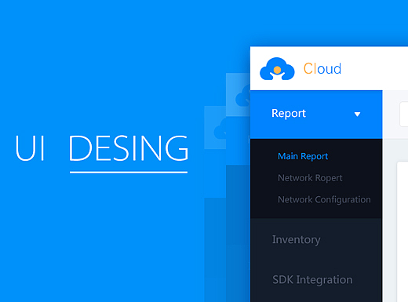Open the Network Ropert submenu item
The height and width of the screenshot is (302, 408).
click(310, 178)
